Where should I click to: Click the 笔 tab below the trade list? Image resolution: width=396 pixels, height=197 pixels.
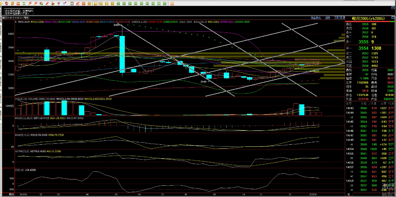(x=348, y=195)
